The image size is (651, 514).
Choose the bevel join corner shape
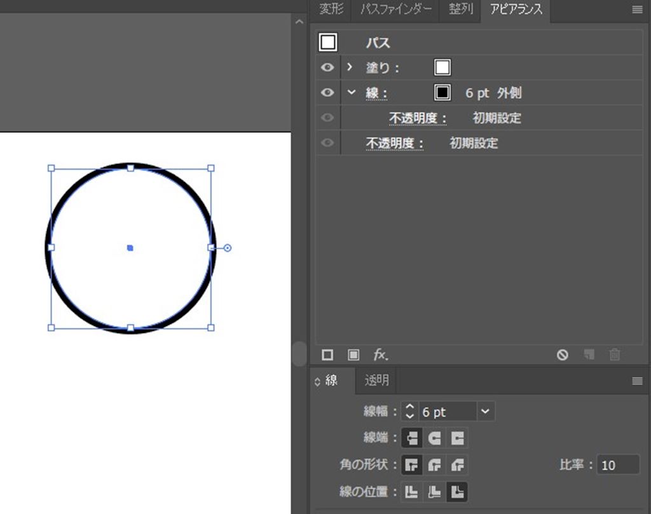pyautogui.click(x=457, y=465)
